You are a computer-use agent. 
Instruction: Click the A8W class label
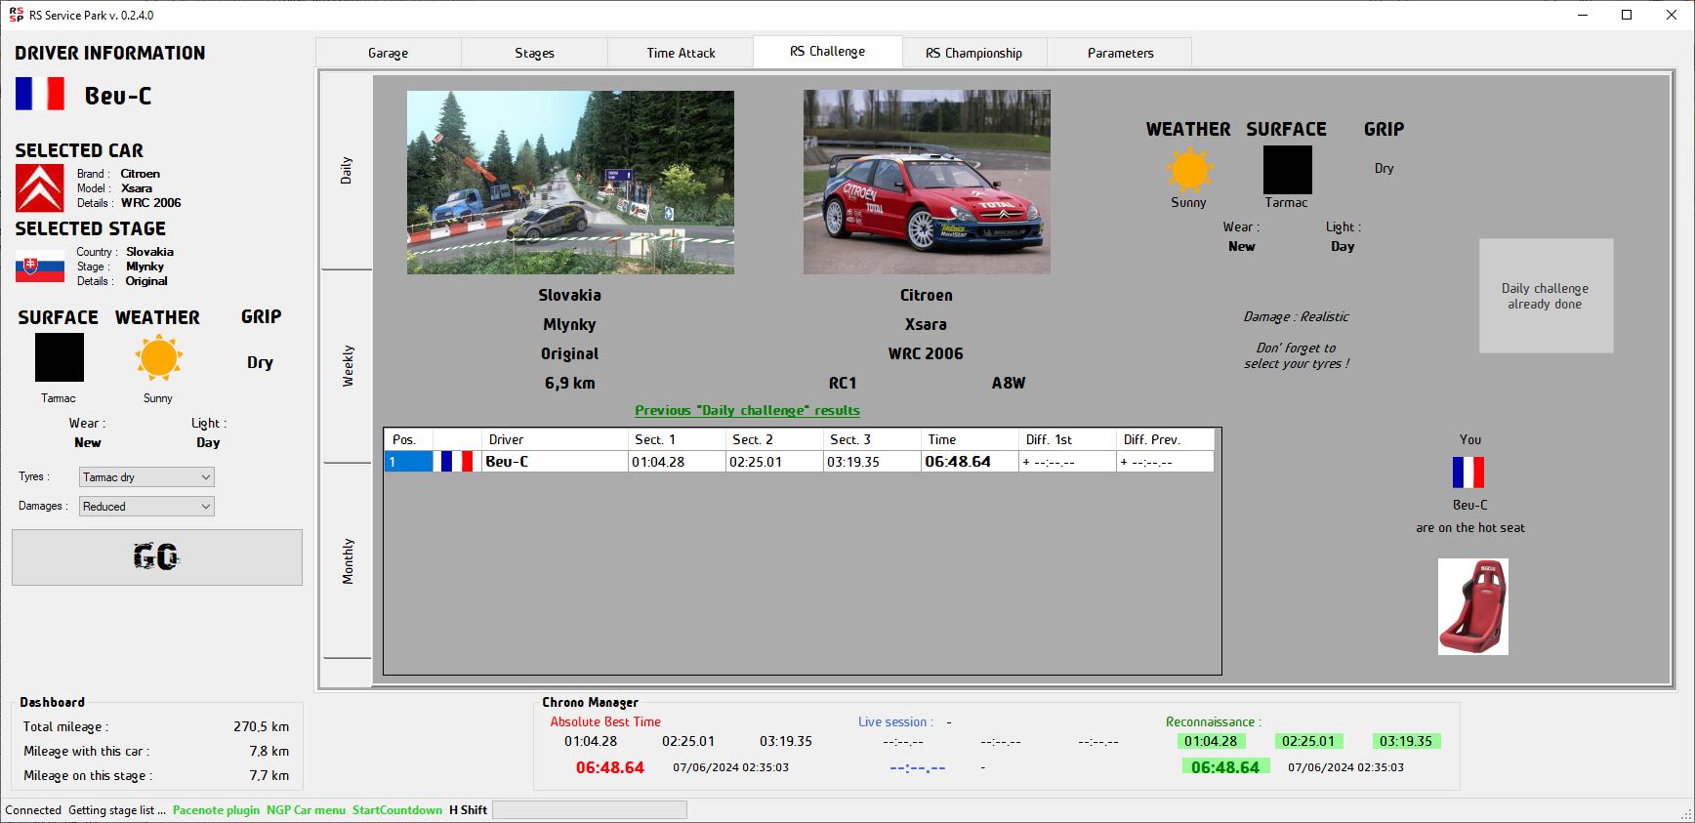tap(1009, 383)
